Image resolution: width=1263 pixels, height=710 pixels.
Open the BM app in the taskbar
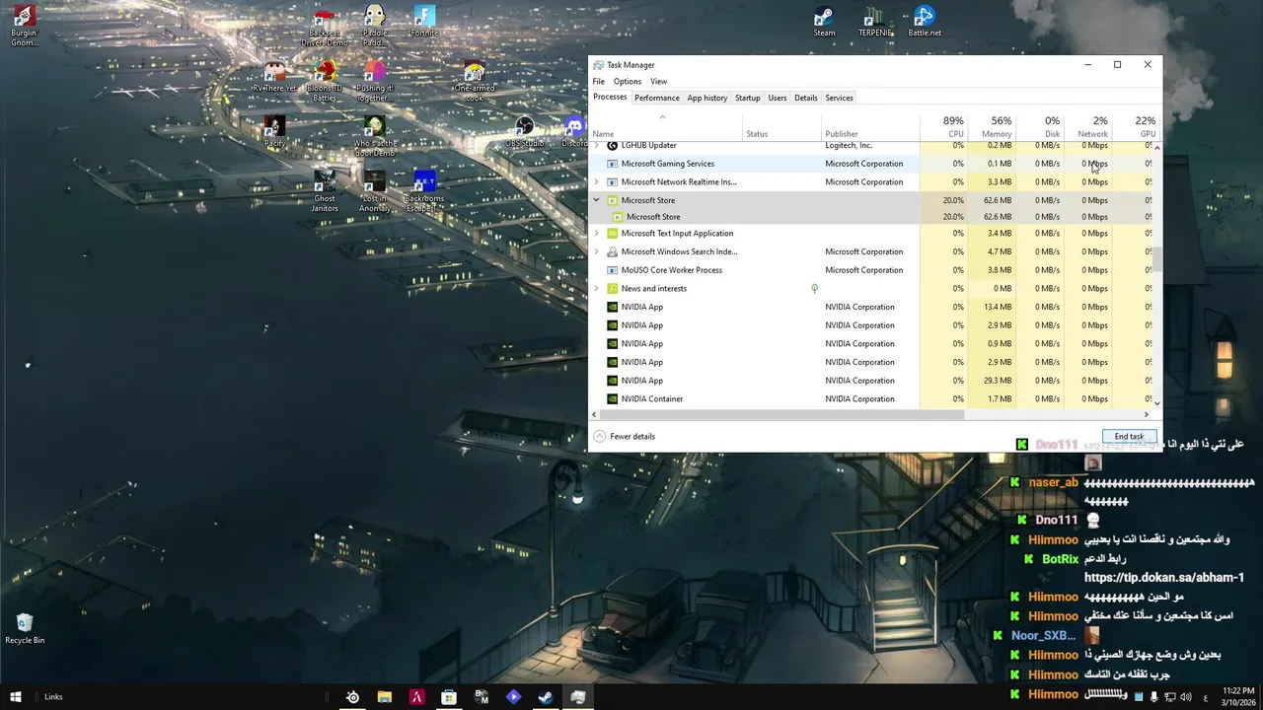tap(482, 697)
